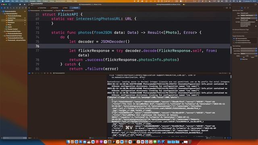This screenshot has width=258, height=145.
Task: Show the Project navigator
Action: (2, 8)
